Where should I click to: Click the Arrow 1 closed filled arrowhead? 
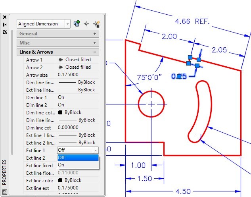[61, 60]
